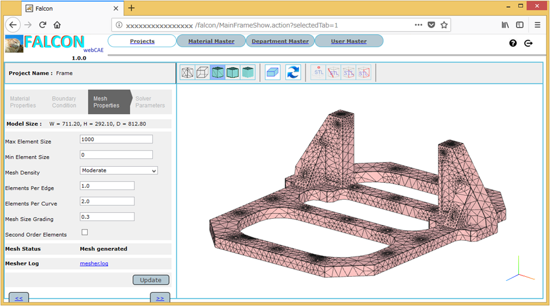Viewport: 550px width, 306px height.
Task: Log out using the exit arrow icon
Action: pos(529,43)
